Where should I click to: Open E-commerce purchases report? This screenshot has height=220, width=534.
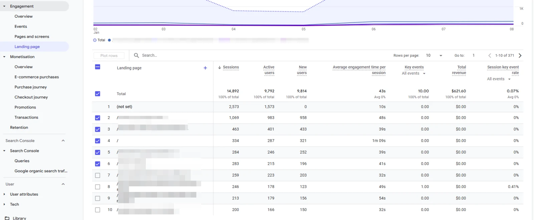pyautogui.click(x=37, y=77)
